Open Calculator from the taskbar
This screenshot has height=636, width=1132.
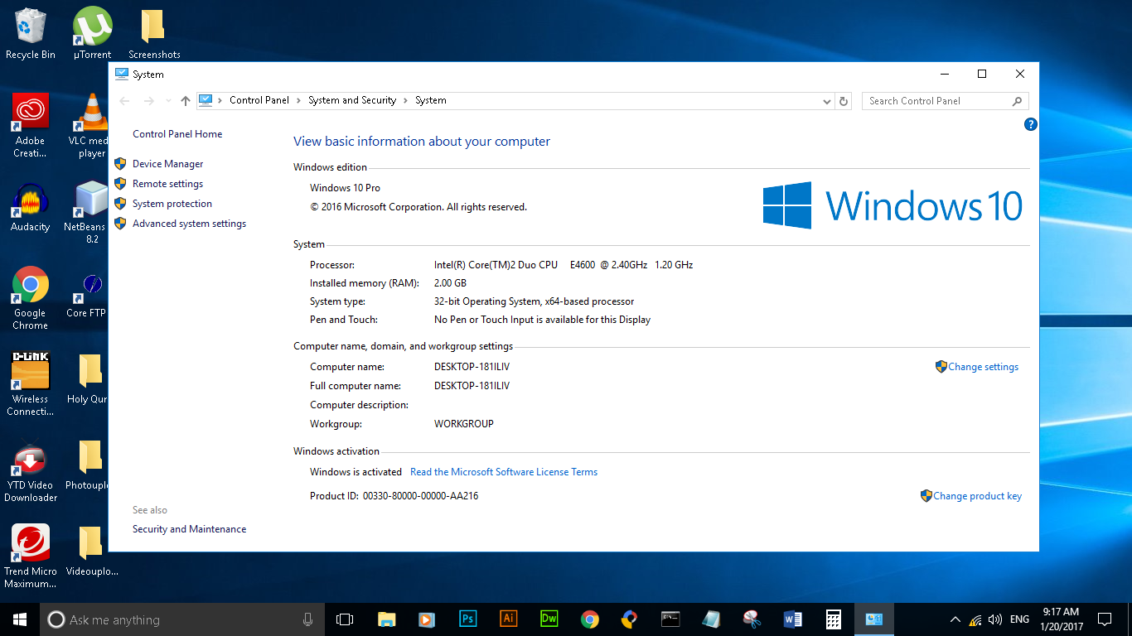pos(833,619)
